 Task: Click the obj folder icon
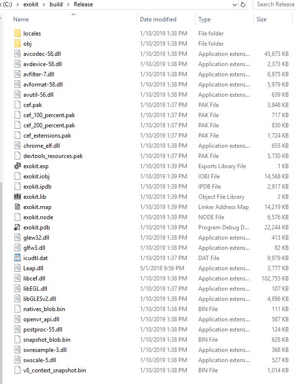17,44
